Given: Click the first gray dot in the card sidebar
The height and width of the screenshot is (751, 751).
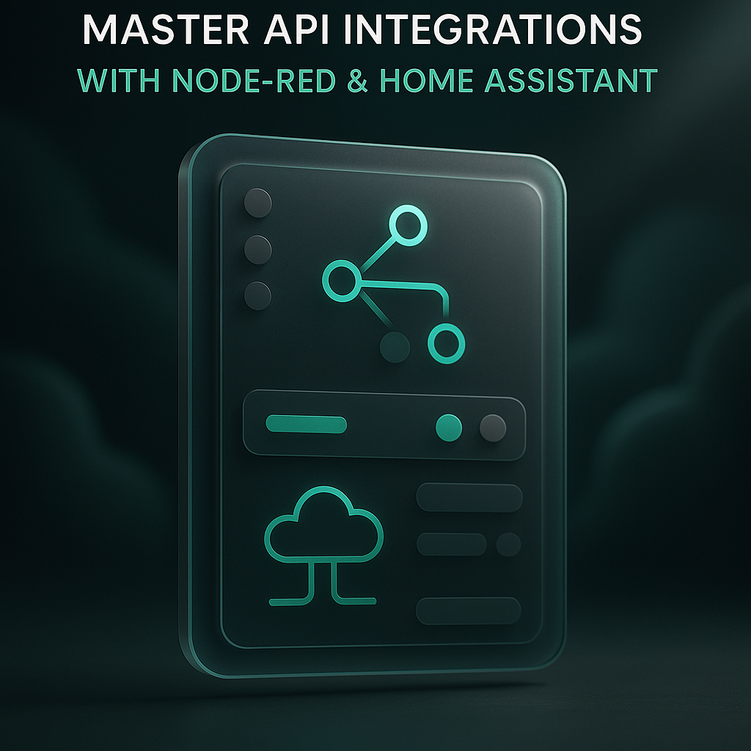Looking at the screenshot, I should point(257,202).
